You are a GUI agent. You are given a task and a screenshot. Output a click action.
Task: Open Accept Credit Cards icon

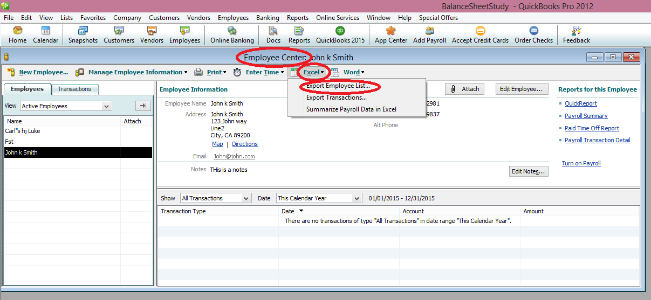(x=480, y=34)
